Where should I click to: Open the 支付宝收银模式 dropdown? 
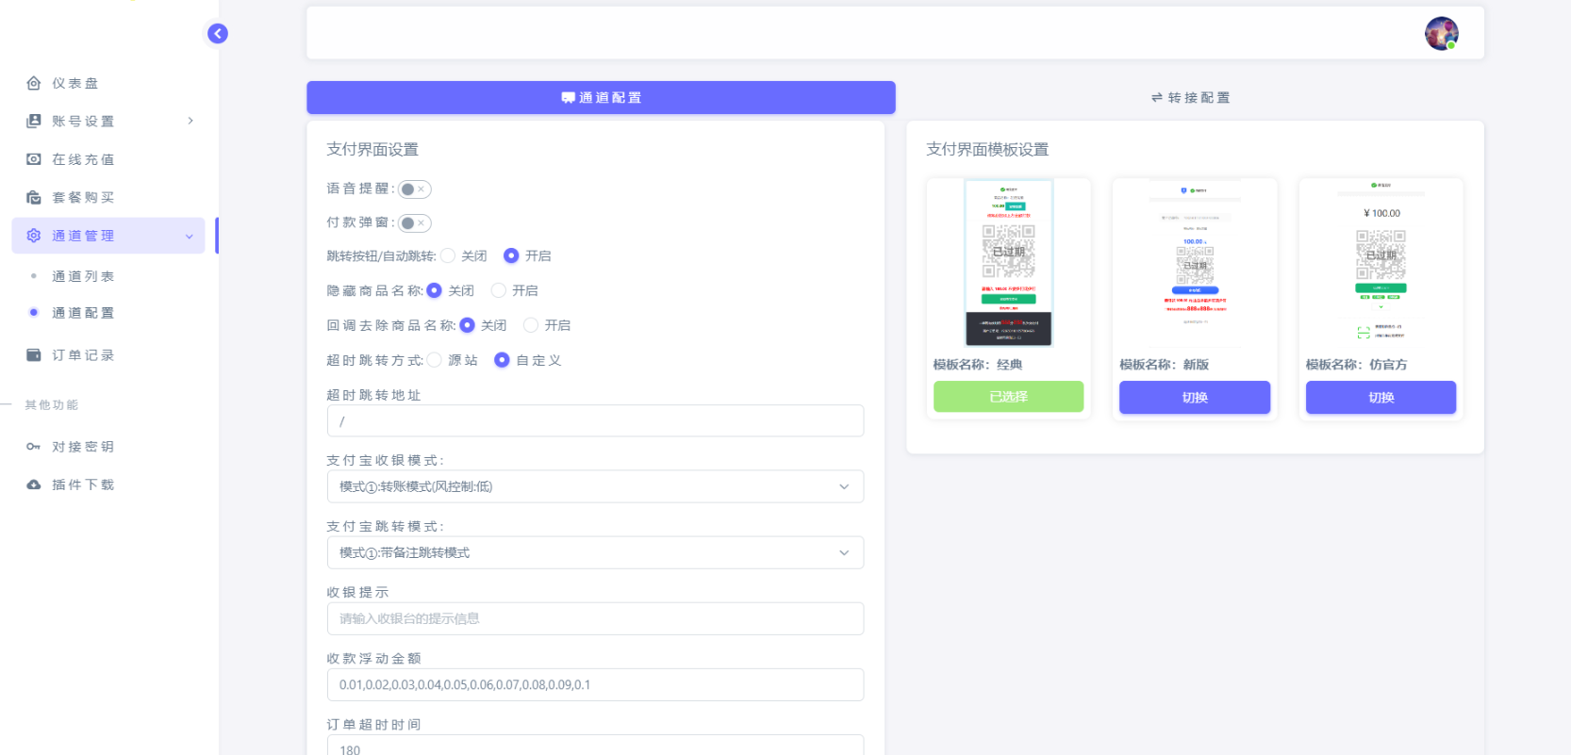pos(595,486)
